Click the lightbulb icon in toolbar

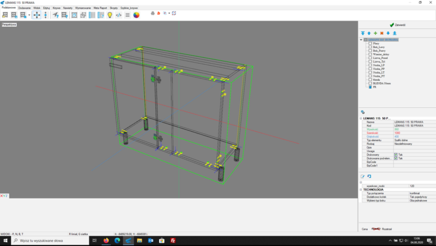(110, 15)
